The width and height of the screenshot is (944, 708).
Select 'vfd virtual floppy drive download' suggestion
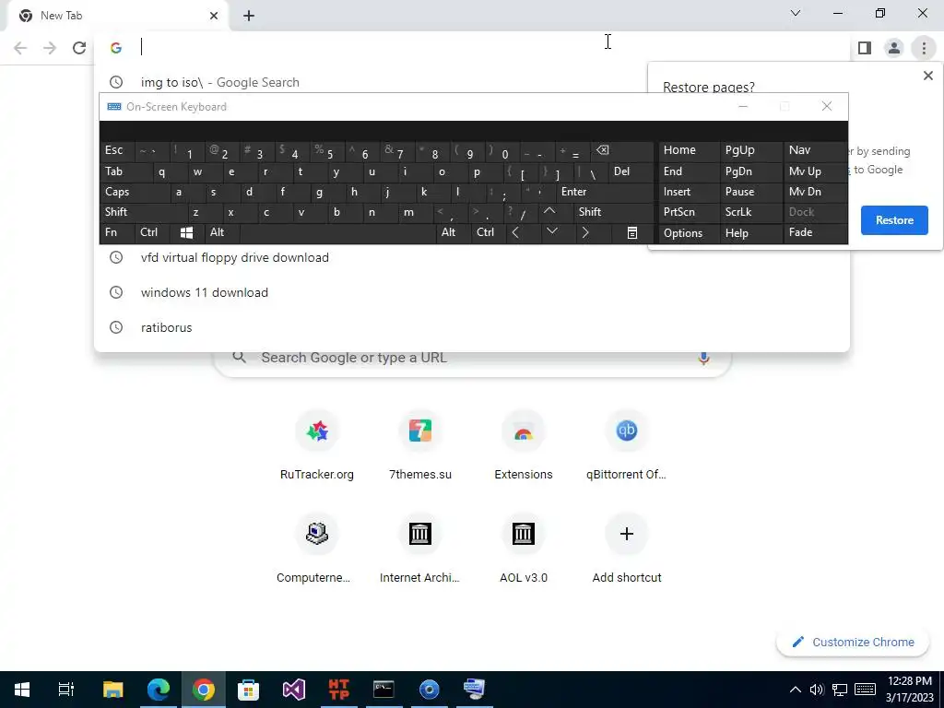click(x=471, y=257)
